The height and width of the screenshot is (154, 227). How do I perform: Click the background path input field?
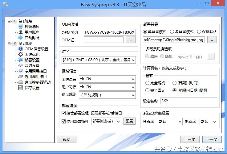click(174, 40)
